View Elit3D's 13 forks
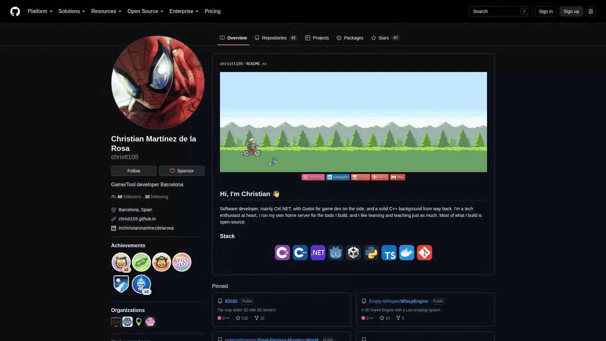The width and height of the screenshot is (606, 341). point(259,318)
